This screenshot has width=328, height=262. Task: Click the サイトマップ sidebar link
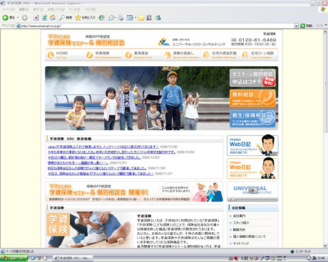point(241,243)
